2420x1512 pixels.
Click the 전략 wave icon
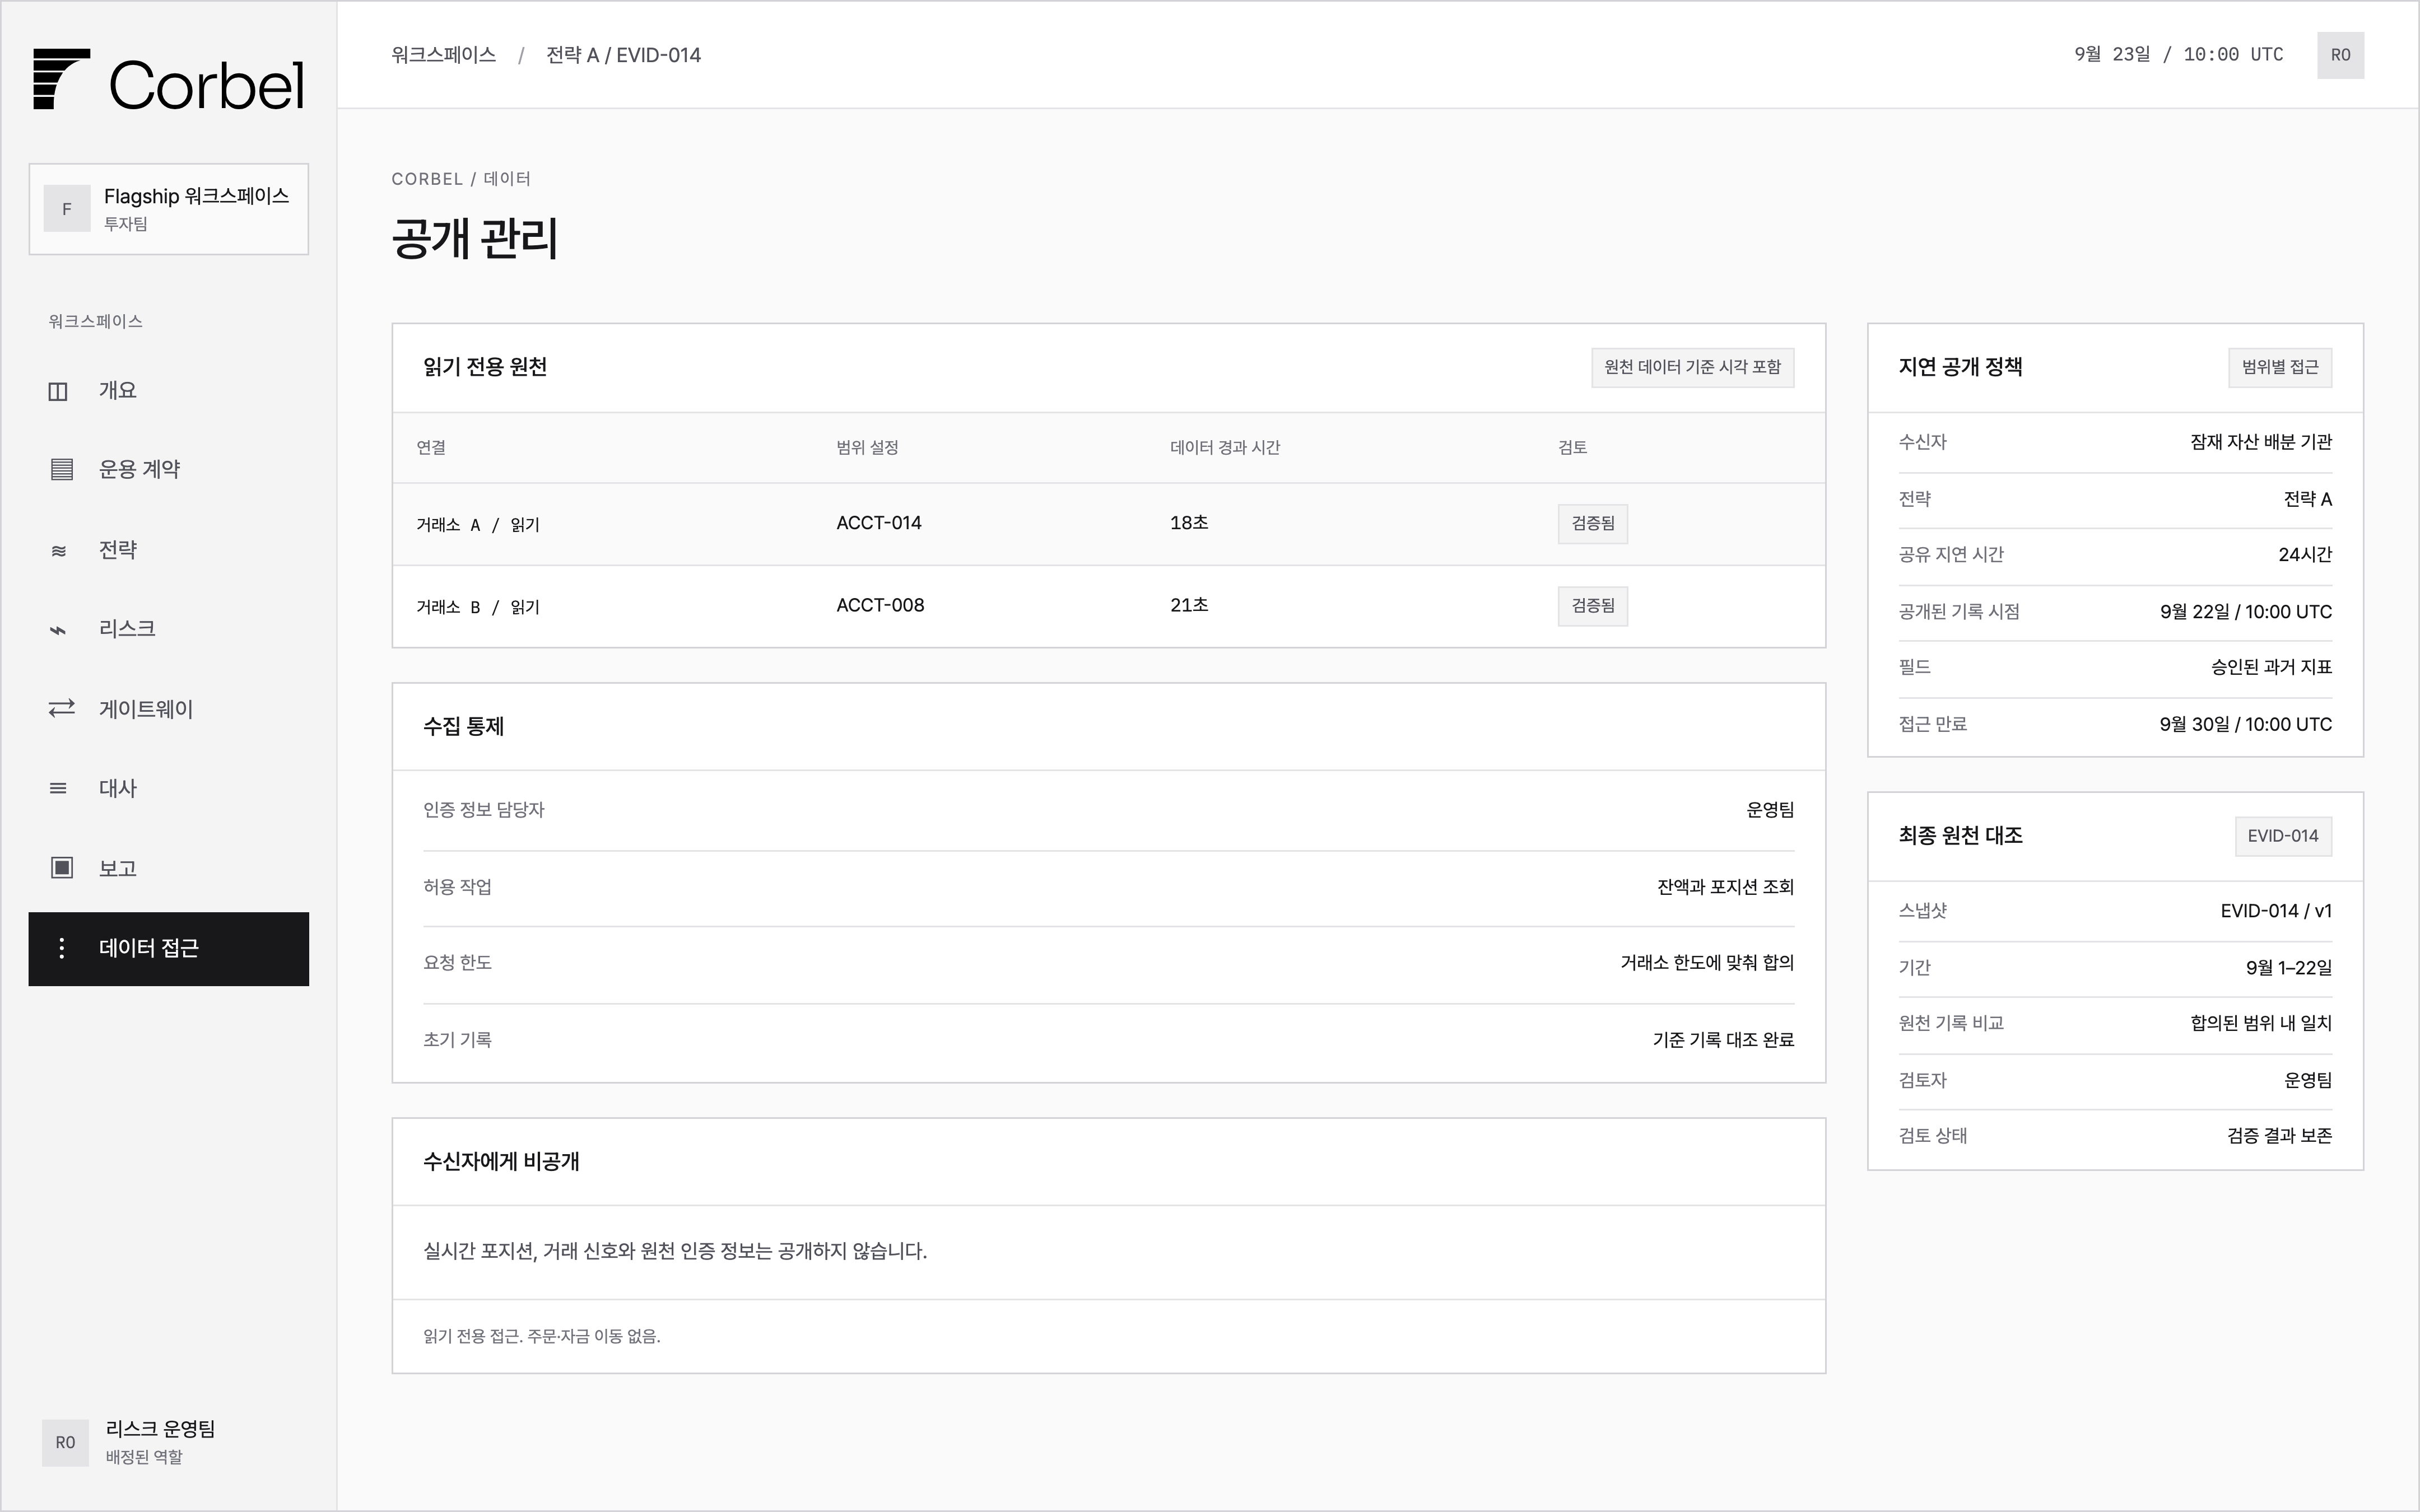pyautogui.click(x=59, y=550)
